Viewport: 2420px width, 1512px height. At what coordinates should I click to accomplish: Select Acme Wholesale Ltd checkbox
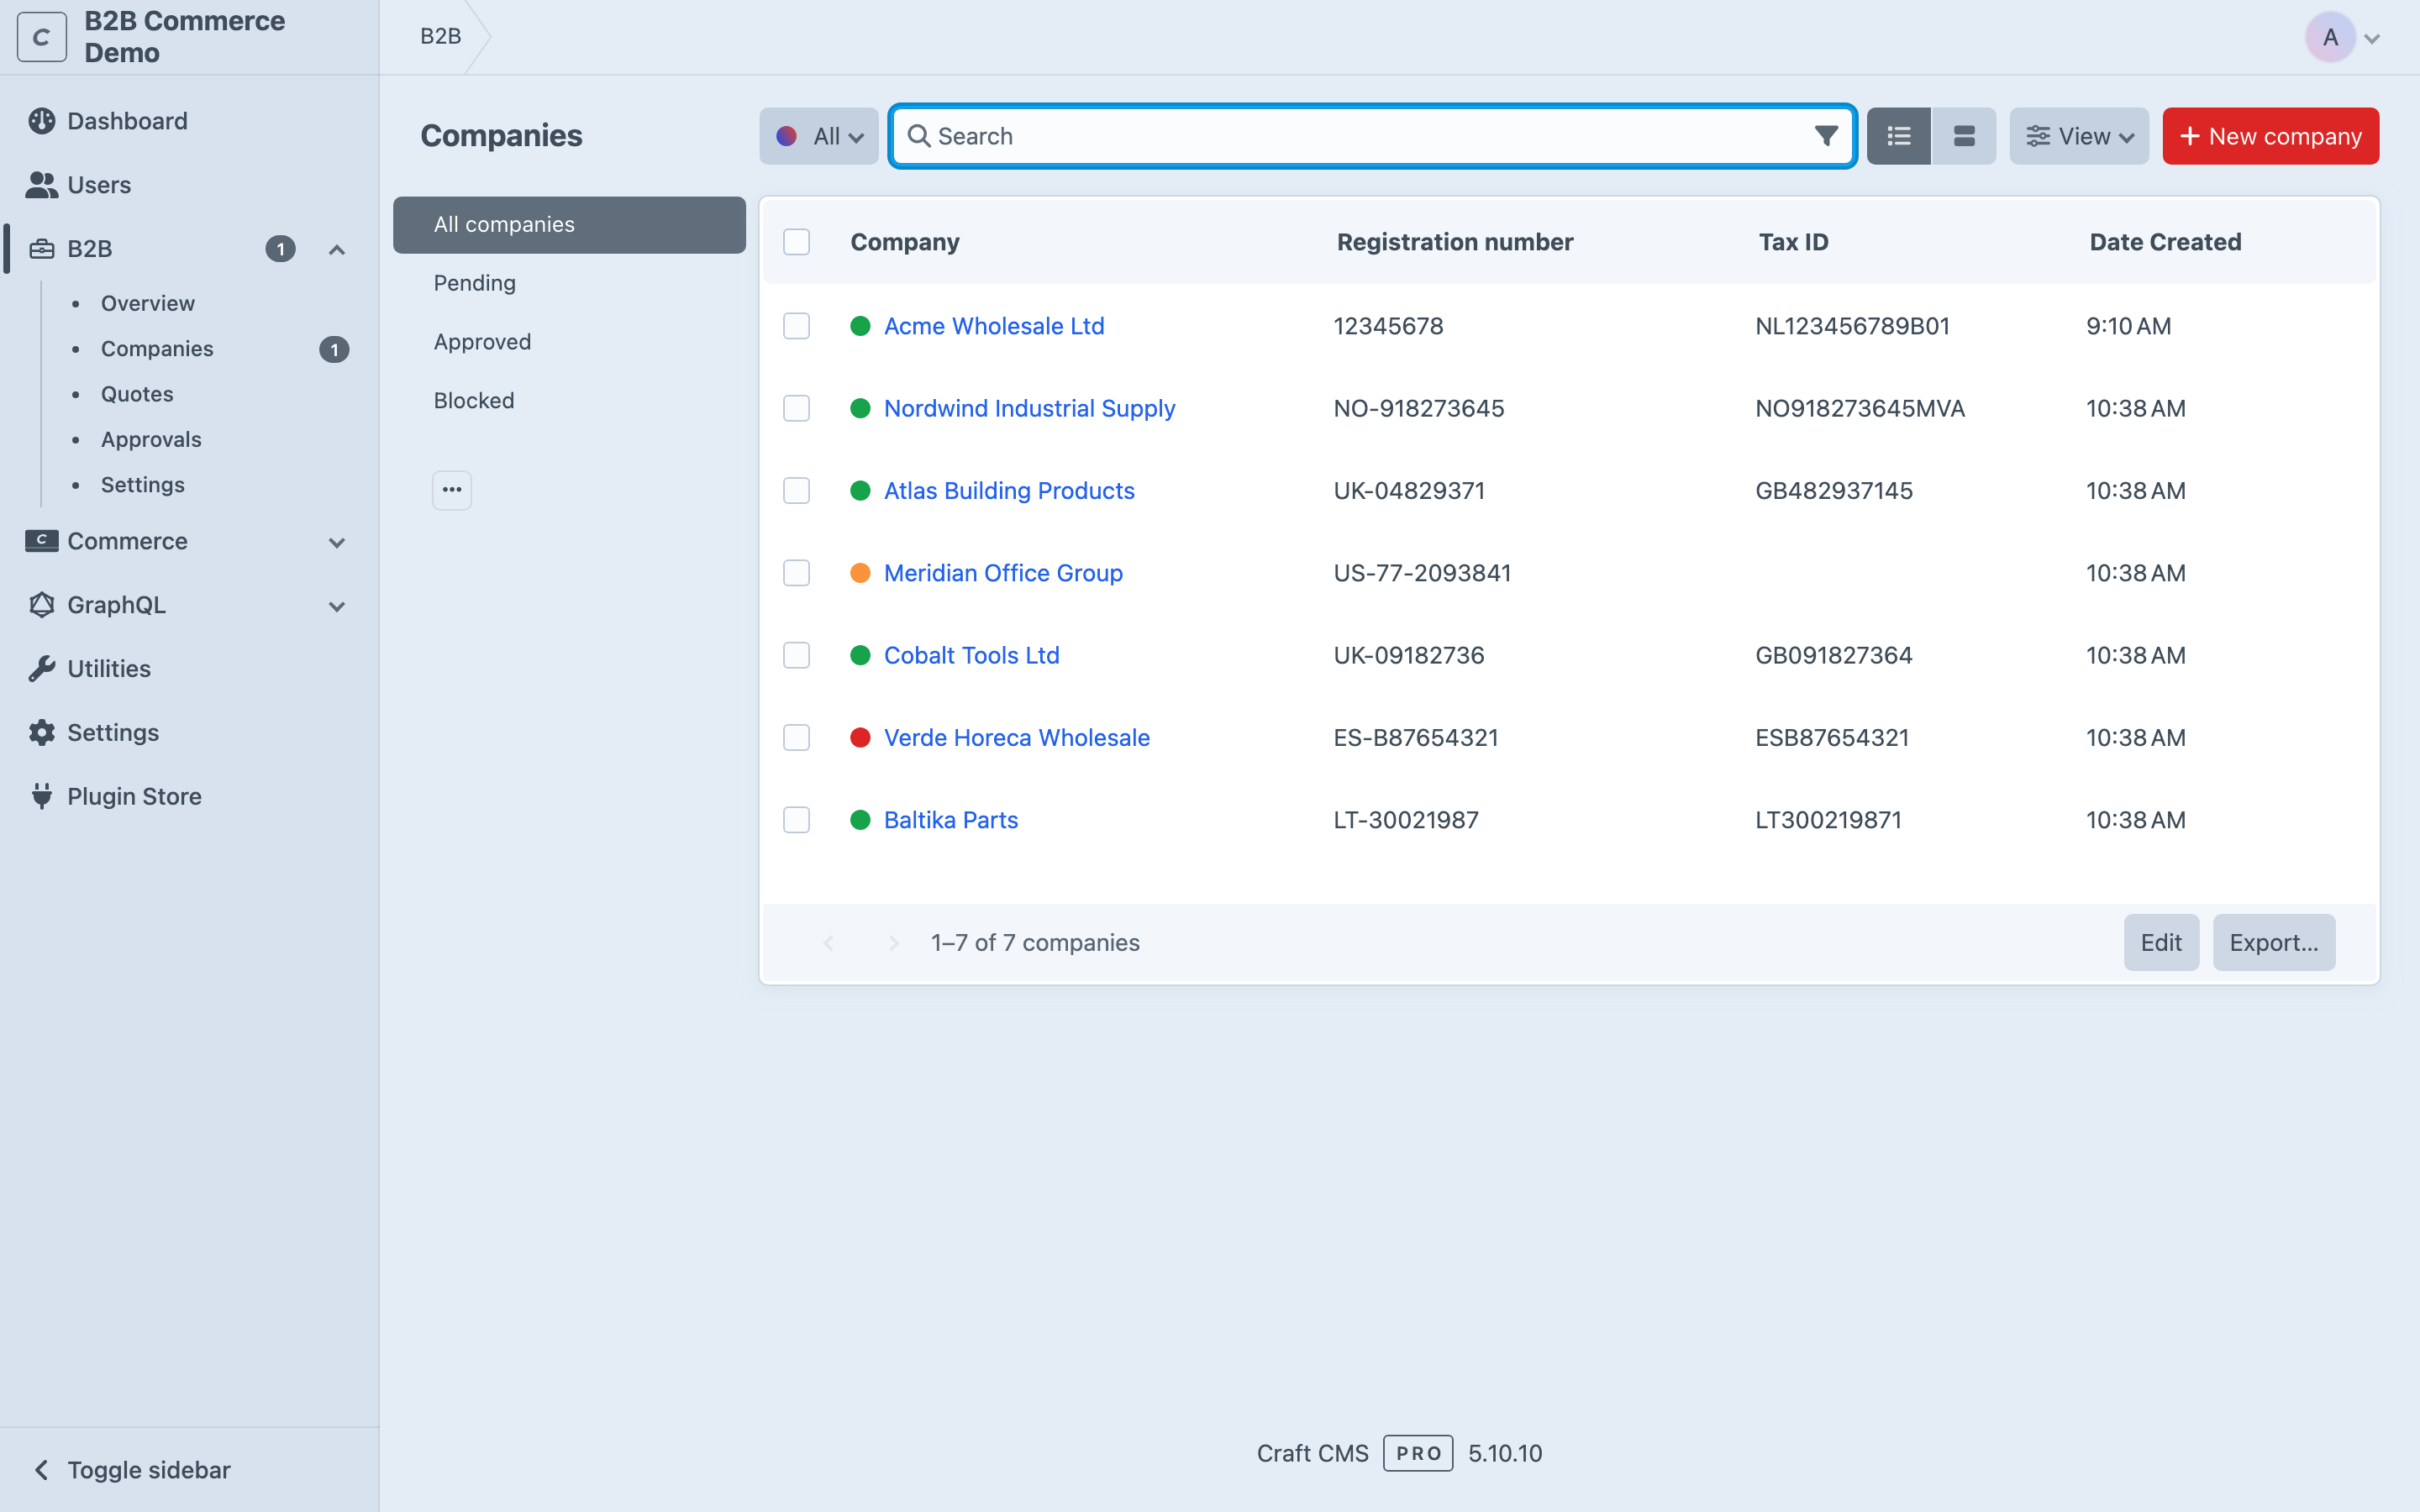point(796,326)
